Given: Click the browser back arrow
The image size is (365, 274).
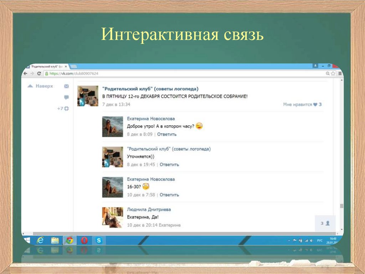Looking at the screenshot, I should (x=25, y=74).
